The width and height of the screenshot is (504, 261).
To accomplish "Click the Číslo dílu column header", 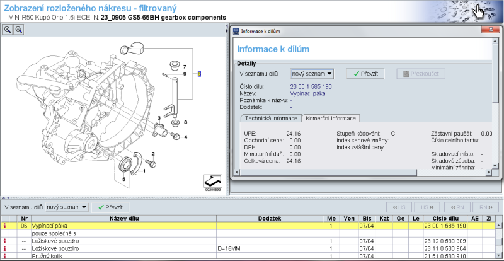I will click(x=445, y=217).
